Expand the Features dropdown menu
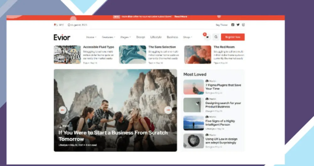This screenshot has height=166, width=314. (x=108, y=37)
